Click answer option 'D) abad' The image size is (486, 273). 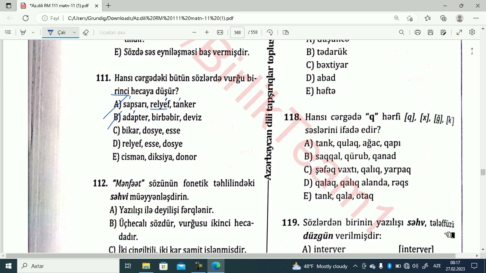tap(321, 78)
